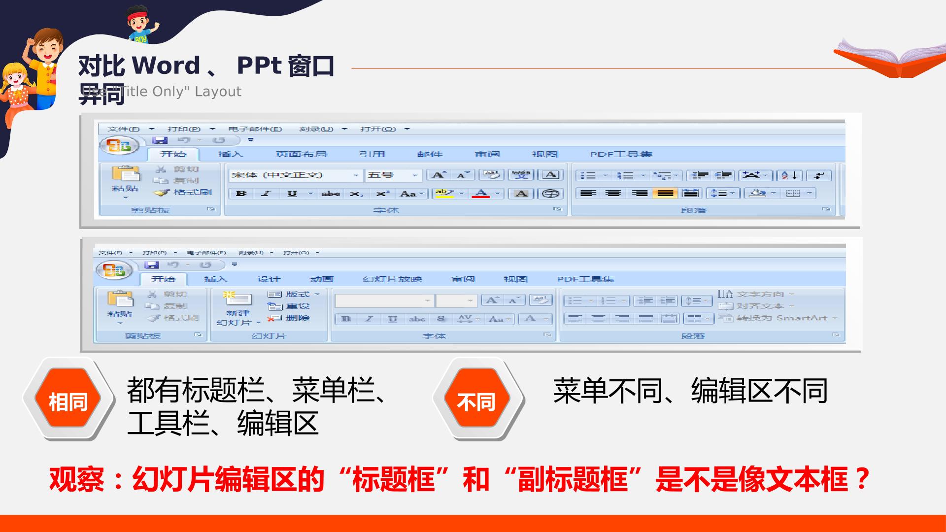Toggle the superscript x² button

tap(382, 194)
